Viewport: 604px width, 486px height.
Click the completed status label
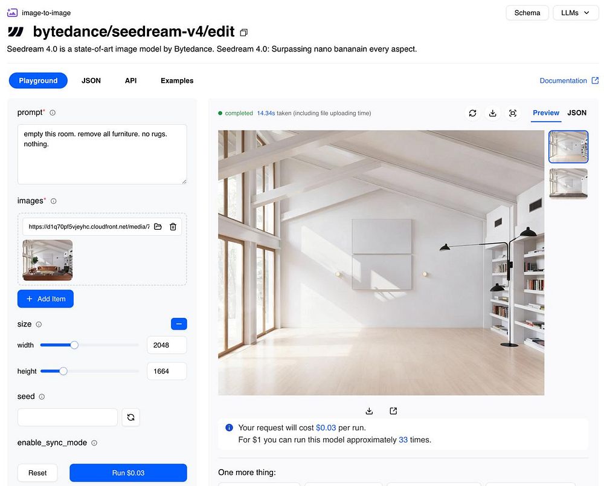click(x=239, y=113)
